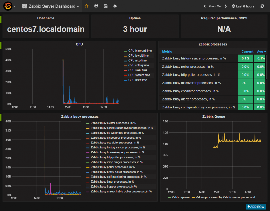The image size is (270, 211).
Task: Star this dashboard as favorite
Action: click(x=87, y=6)
